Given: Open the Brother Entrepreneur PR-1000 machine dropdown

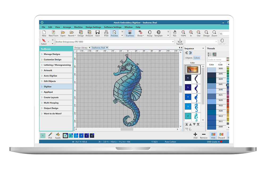Looking at the screenshot, I should 173,42.
